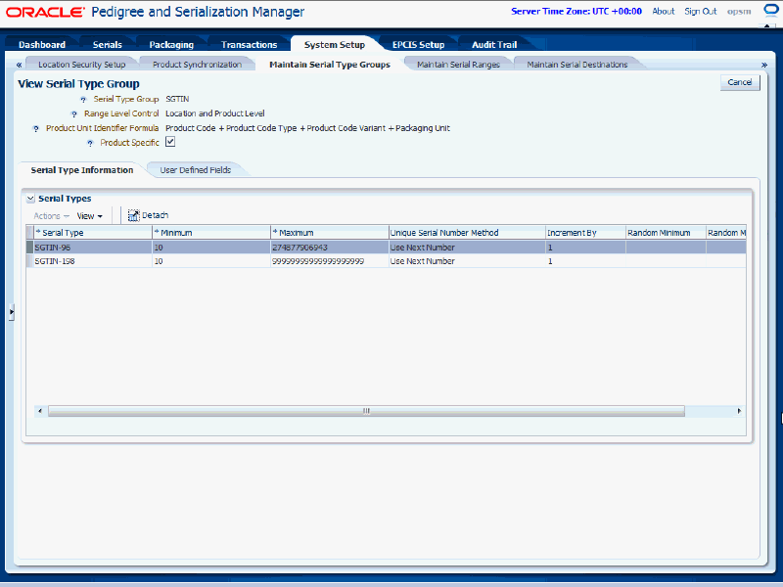The image size is (783, 587).
Task: Click the help icon beside Product Specific
Action: (x=90, y=143)
